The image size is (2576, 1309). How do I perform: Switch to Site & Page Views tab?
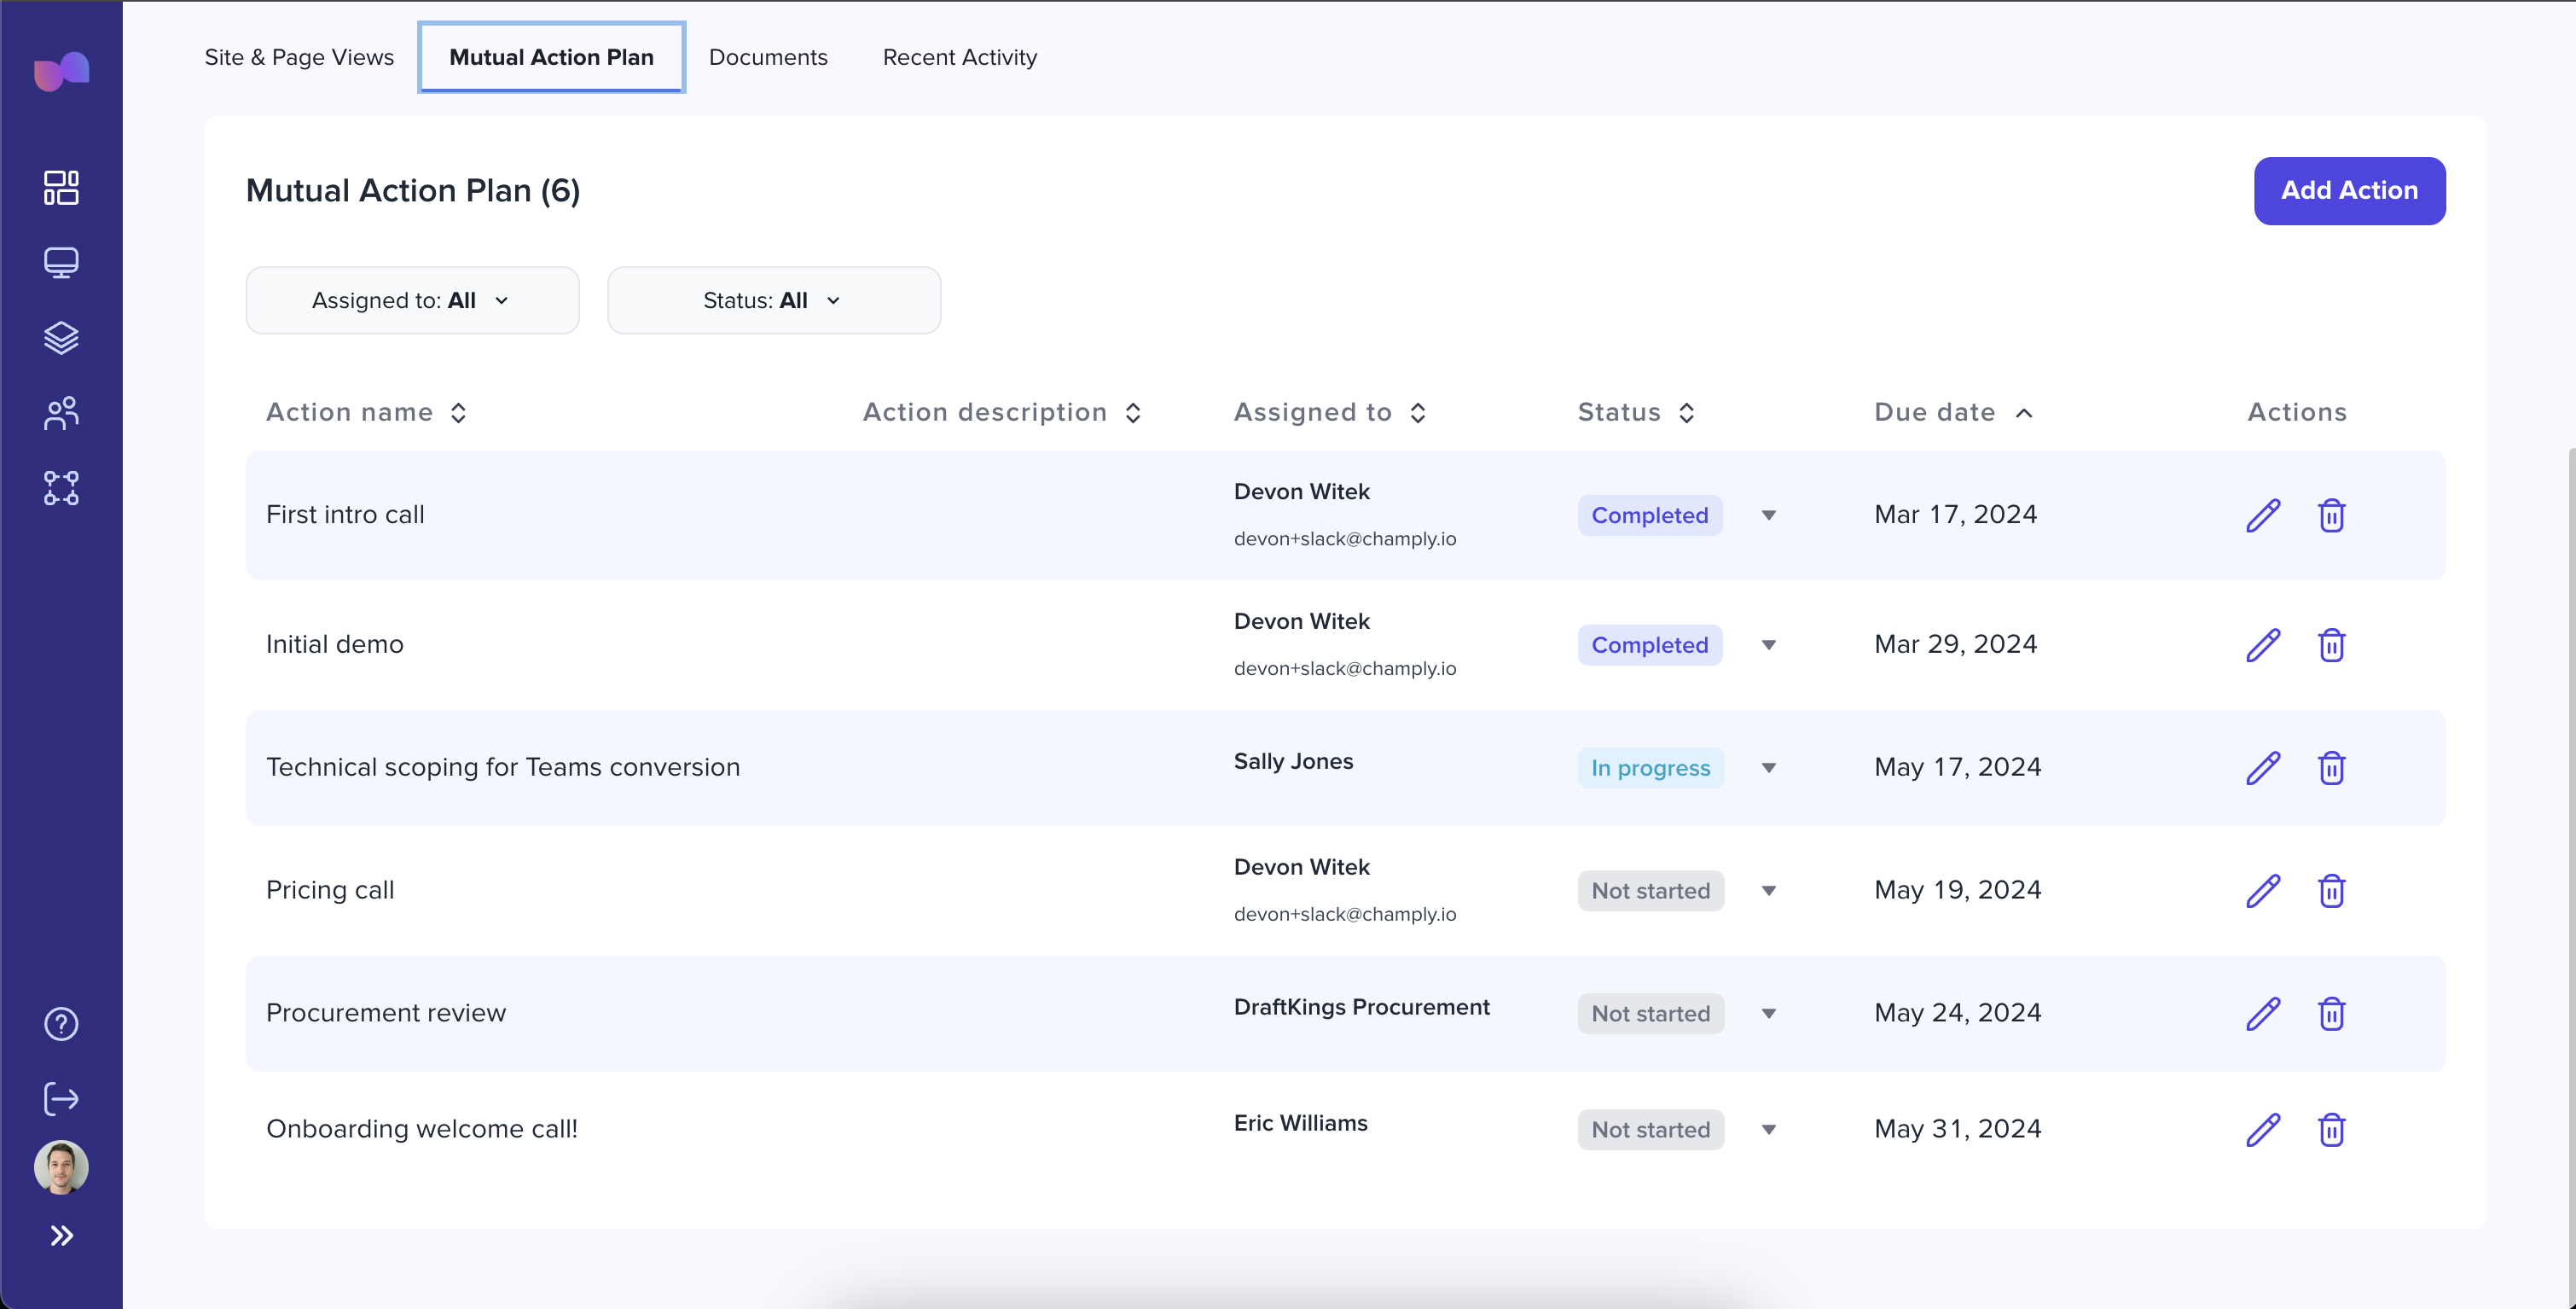pyautogui.click(x=299, y=57)
